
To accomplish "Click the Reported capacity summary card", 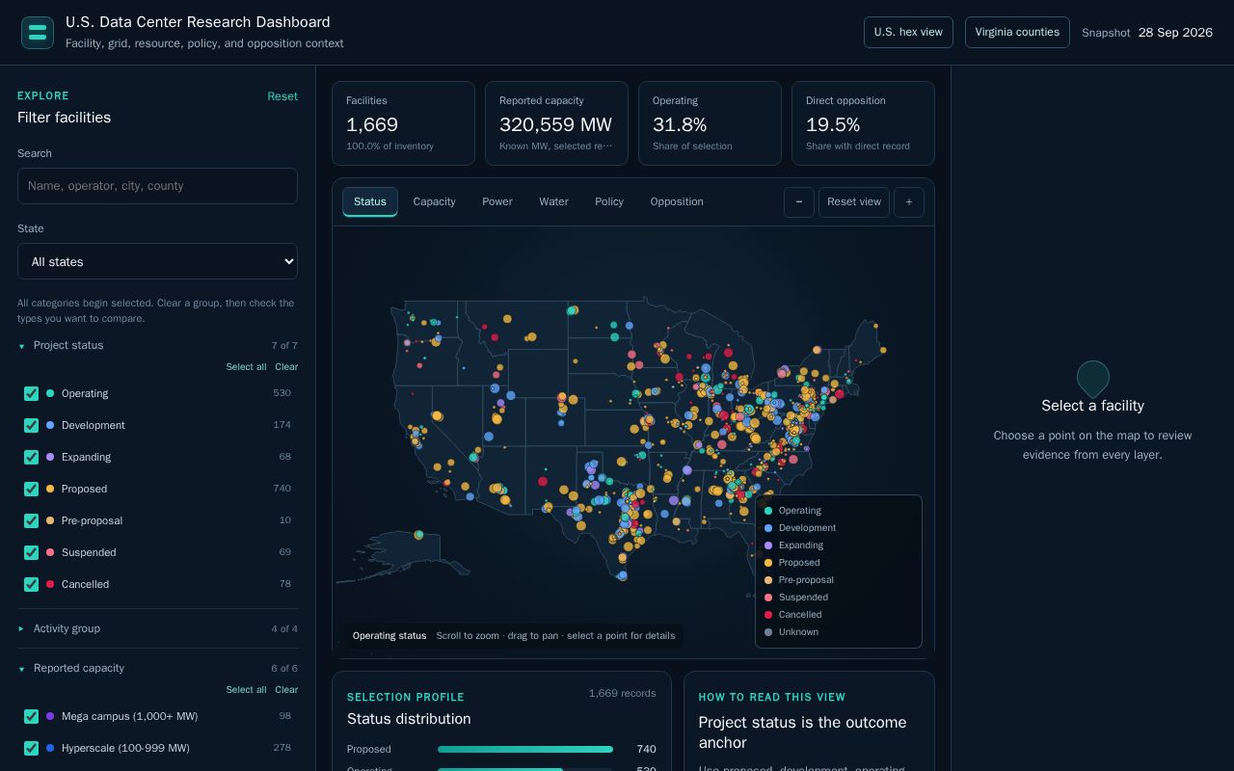I will pyautogui.click(x=556, y=123).
